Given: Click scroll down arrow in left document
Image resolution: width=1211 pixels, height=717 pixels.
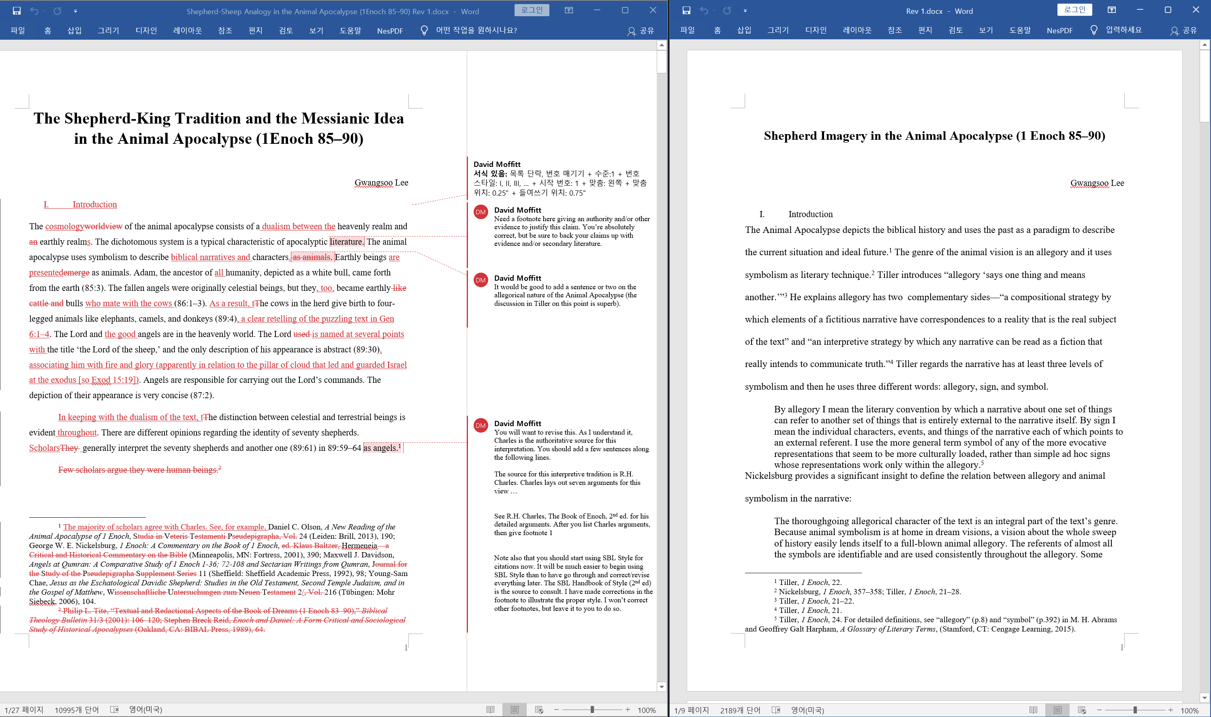Looking at the screenshot, I should click(x=662, y=687).
